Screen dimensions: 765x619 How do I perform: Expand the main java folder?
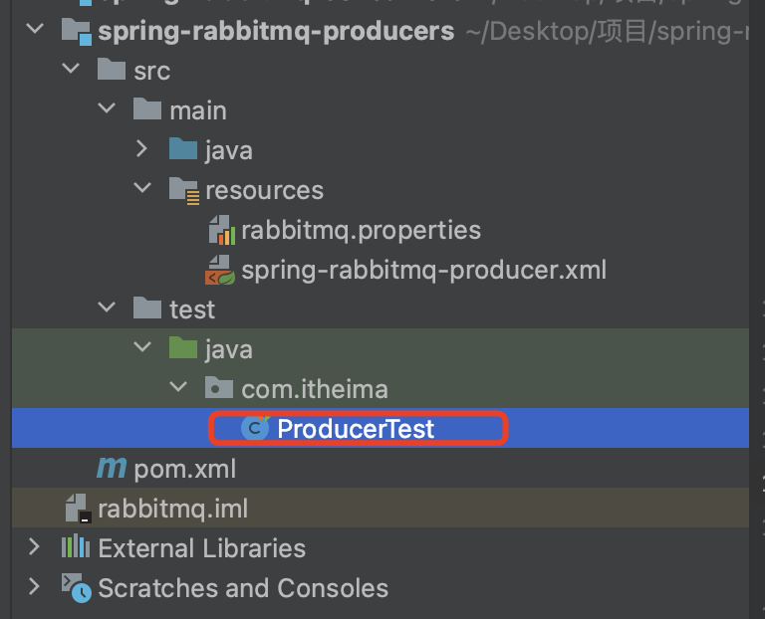142,150
